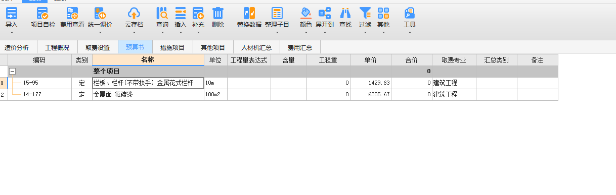Click the 单价 column header
The height and width of the screenshot is (195, 616).
tap(371, 60)
